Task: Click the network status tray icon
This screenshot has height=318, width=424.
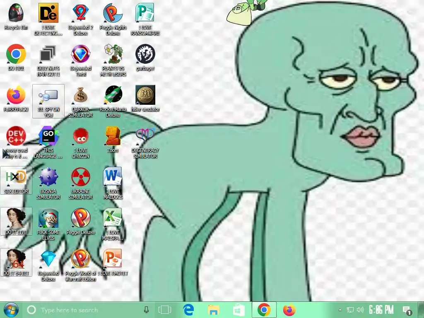Action: tap(350, 310)
